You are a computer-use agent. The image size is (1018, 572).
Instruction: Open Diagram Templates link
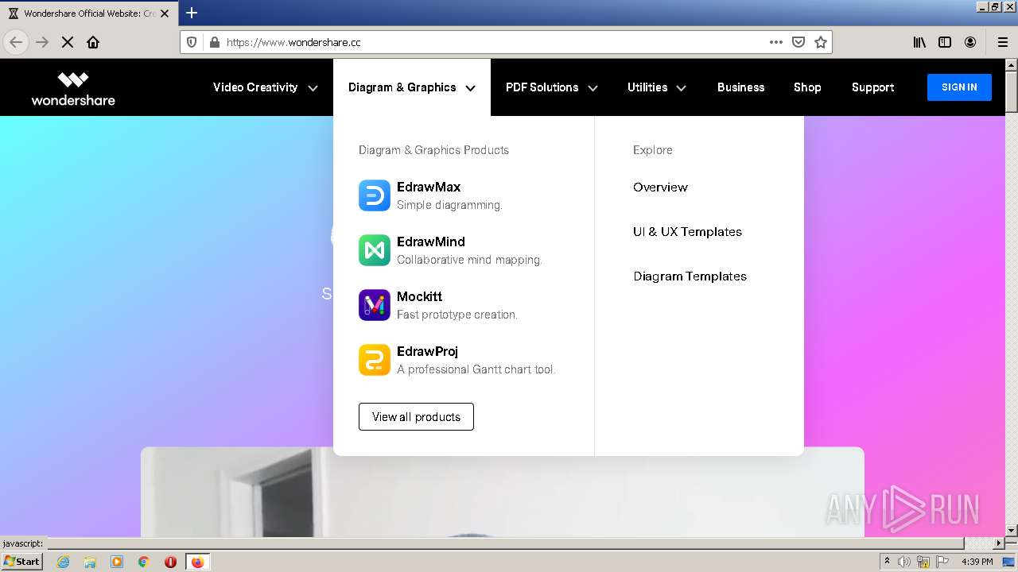pyautogui.click(x=690, y=276)
